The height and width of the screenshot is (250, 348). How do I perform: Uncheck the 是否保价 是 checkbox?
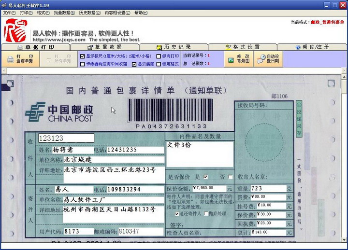(x=206, y=177)
